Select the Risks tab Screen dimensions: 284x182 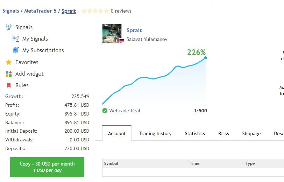tap(223, 133)
